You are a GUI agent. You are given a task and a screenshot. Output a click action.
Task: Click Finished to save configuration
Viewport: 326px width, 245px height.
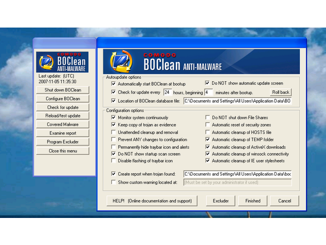coord(253,201)
